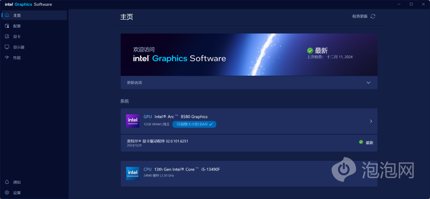Close the Intel Graphics Software window
430x199 pixels.
(x=423, y=4)
